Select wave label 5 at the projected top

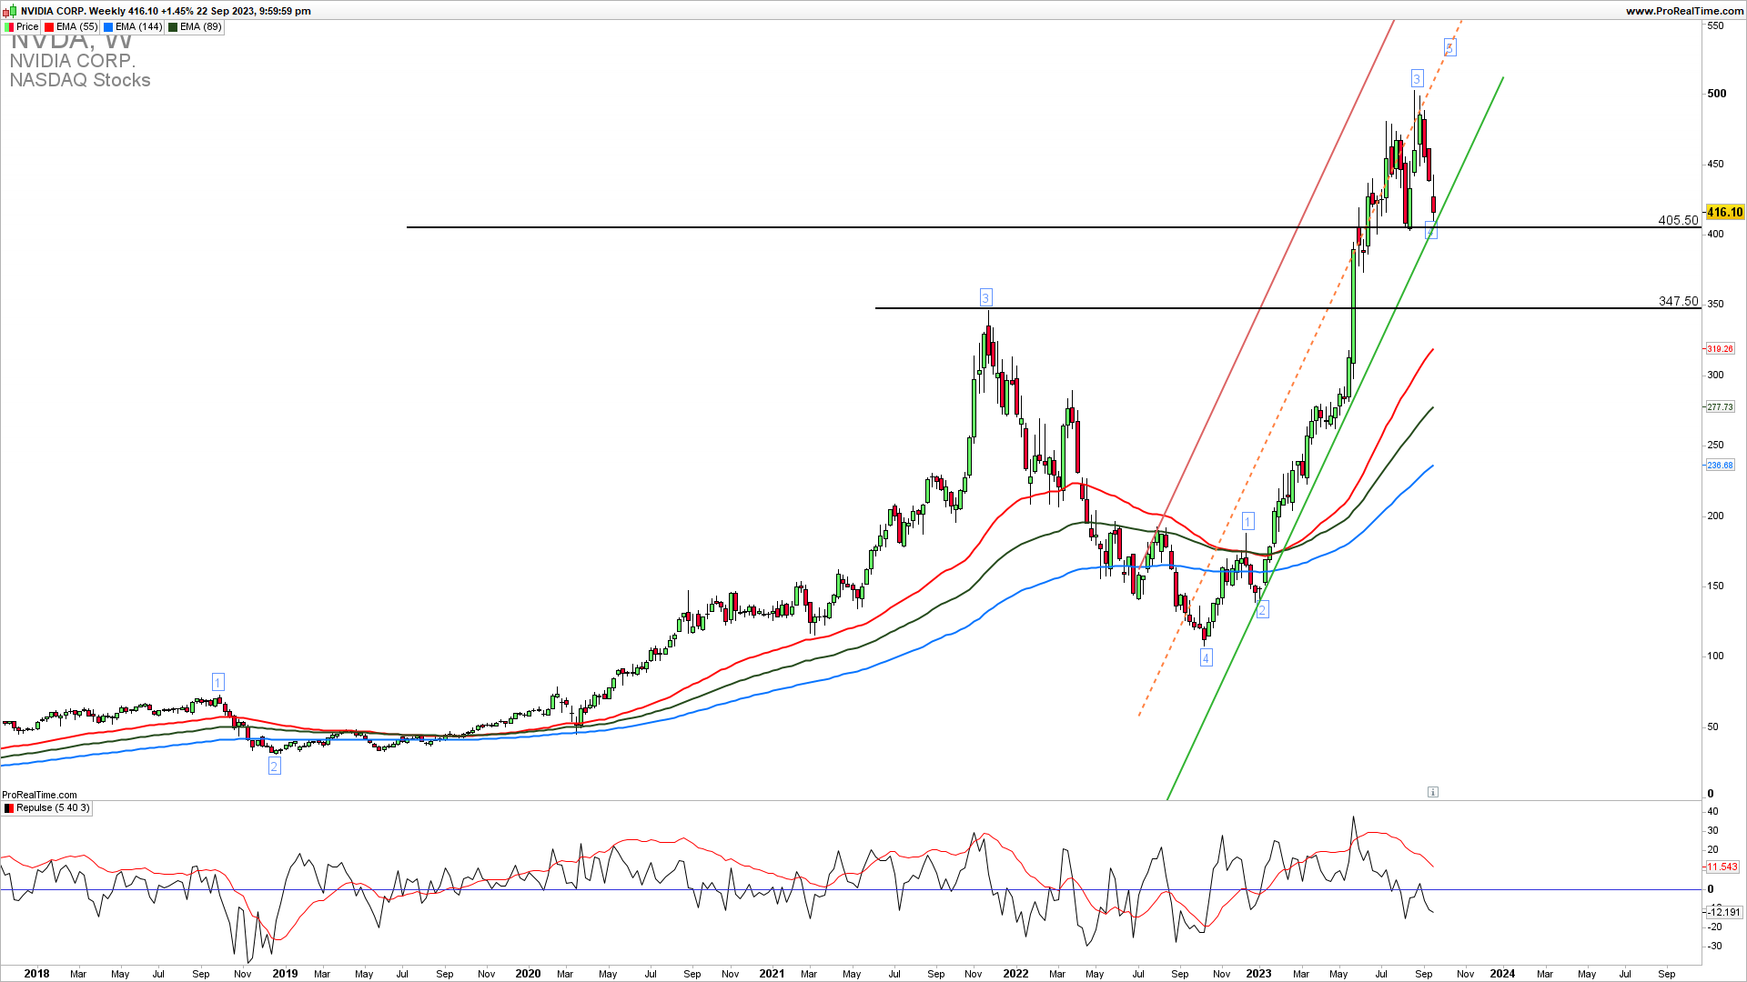click(x=1449, y=47)
